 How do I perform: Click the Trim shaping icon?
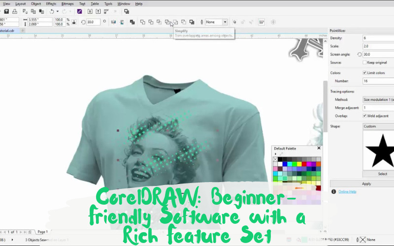[151, 22]
